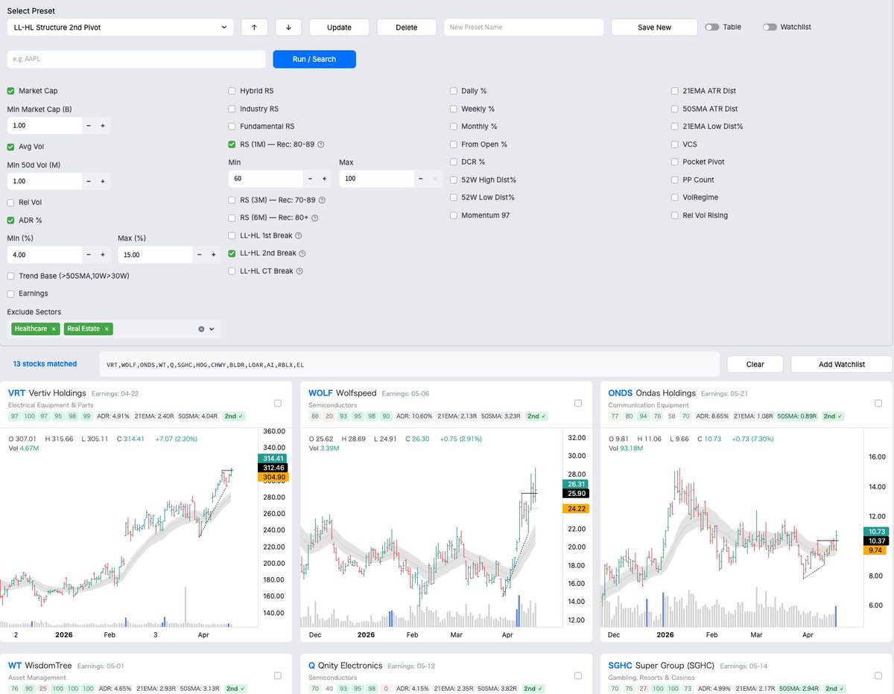Enable the VCS filter checkbox
The width and height of the screenshot is (894, 694).
point(676,144)
